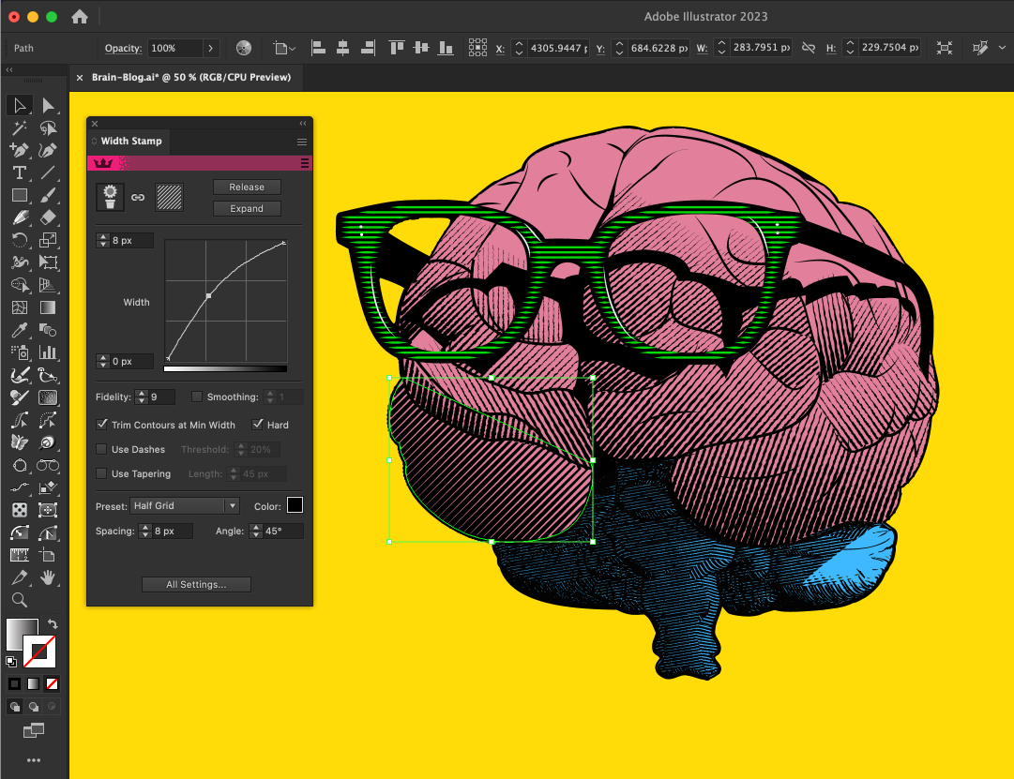Click the Release button
Image resolution: width=1014 pixels, height=779 pixels.
point(247,187)
